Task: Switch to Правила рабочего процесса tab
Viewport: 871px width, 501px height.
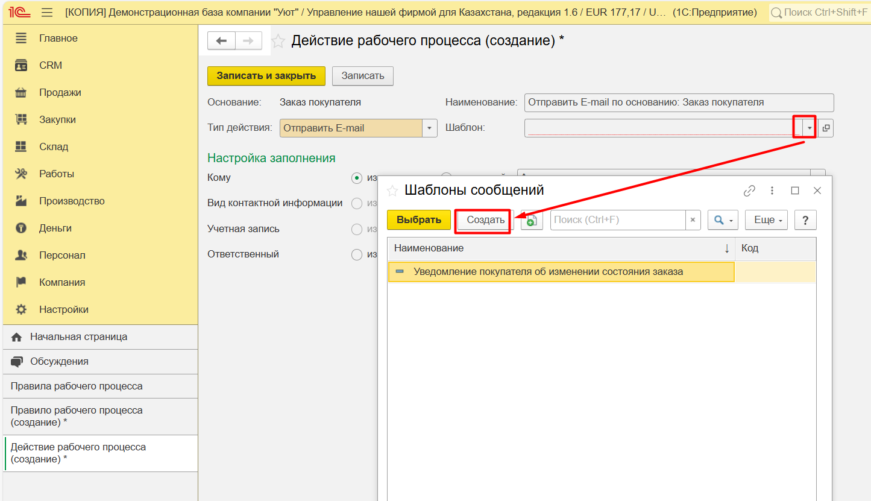Action: click(x=77, y=386)
